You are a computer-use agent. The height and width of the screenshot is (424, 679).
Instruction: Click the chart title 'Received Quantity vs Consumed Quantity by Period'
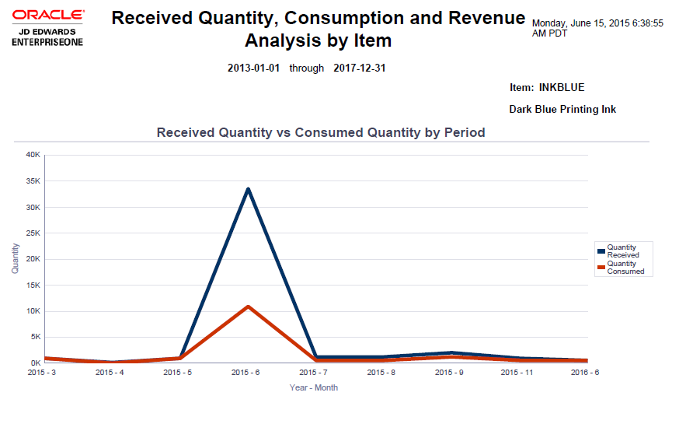click(321, 132)
